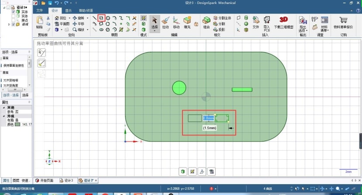362x195 pixels.
Task: Click the 0.8mm dimension input field
Action: click(208, 118)
